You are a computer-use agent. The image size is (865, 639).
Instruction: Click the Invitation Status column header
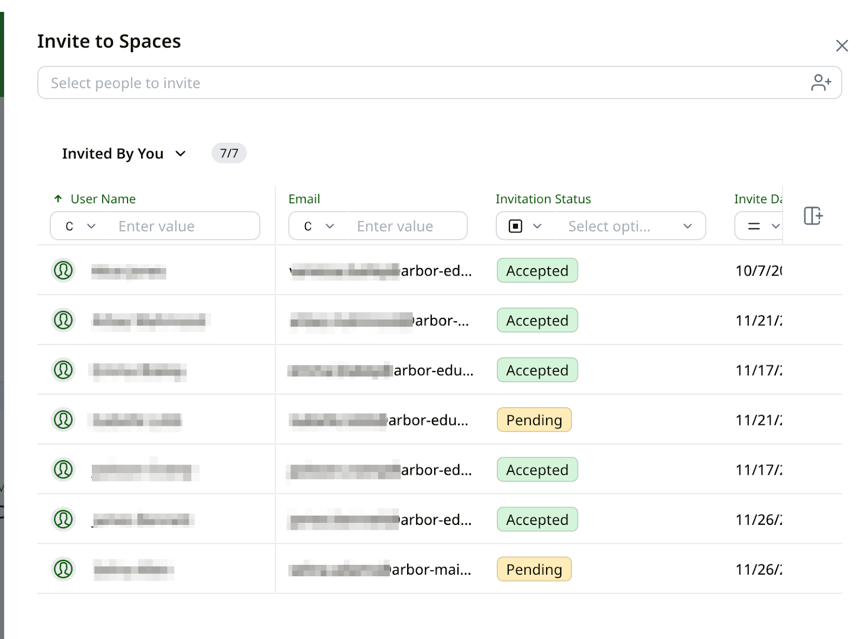543,199
